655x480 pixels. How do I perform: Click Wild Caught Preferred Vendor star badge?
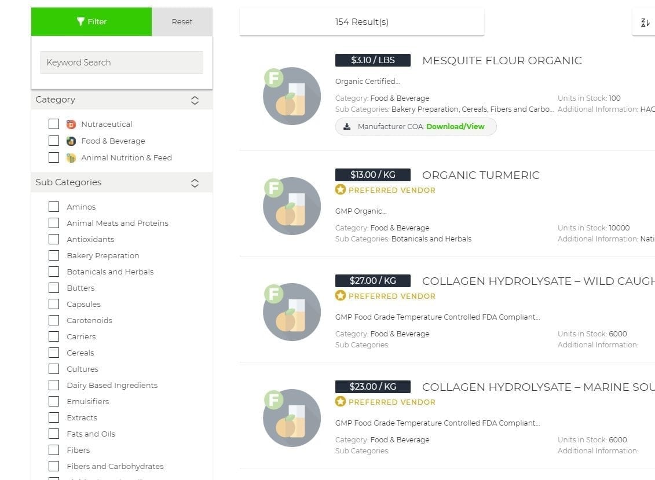click(341, 296)
